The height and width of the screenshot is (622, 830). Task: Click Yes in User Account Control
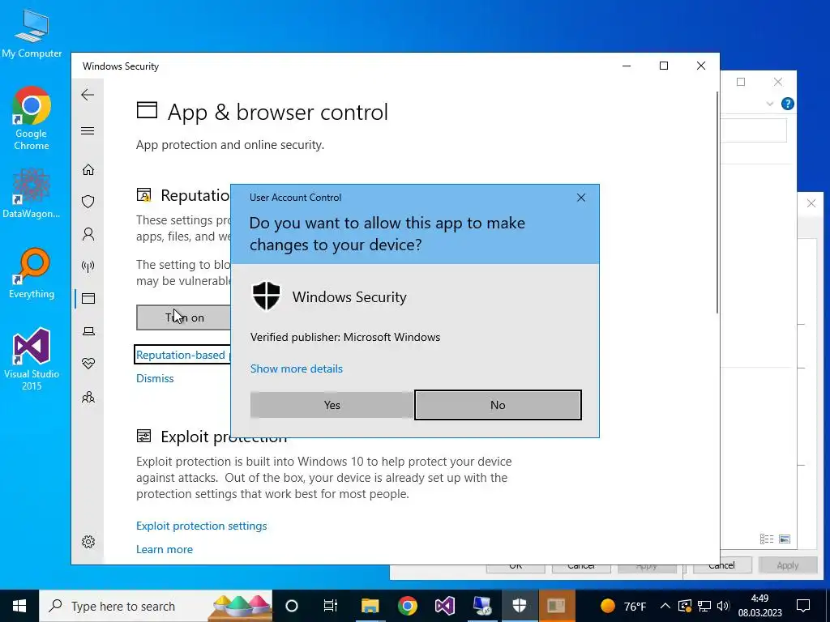click(x=332, y=405)
